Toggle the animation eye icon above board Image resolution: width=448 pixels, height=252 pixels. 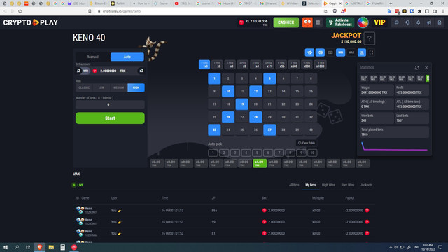309,52
